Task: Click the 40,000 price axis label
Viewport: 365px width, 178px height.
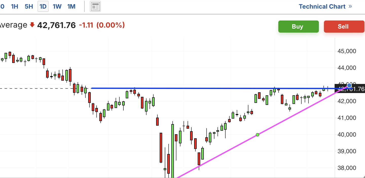Action: point(347,135)
